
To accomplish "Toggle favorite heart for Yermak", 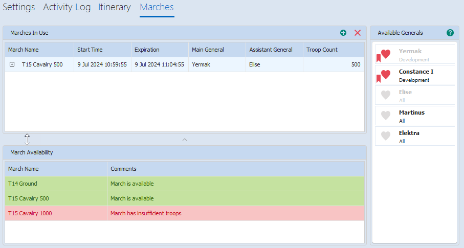I will point(386,54).
